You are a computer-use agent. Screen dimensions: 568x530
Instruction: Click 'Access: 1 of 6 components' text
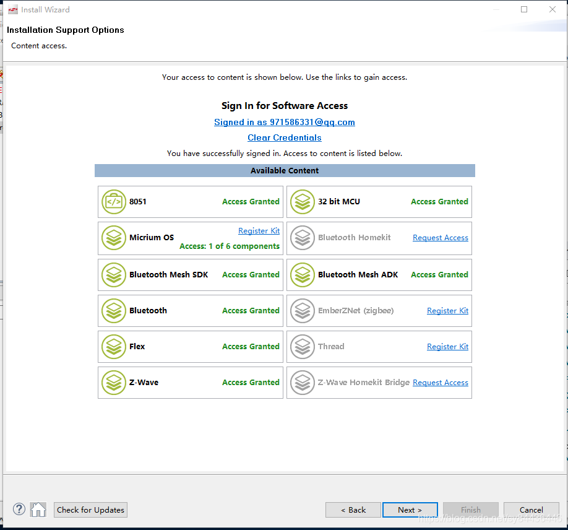pyautogui.click(x=230, y=246)
